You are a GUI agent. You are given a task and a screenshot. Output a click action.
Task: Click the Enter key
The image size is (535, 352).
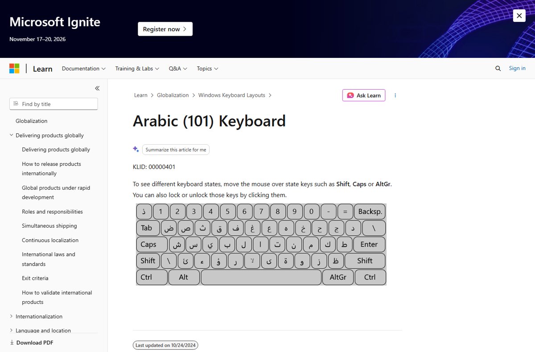369,244
